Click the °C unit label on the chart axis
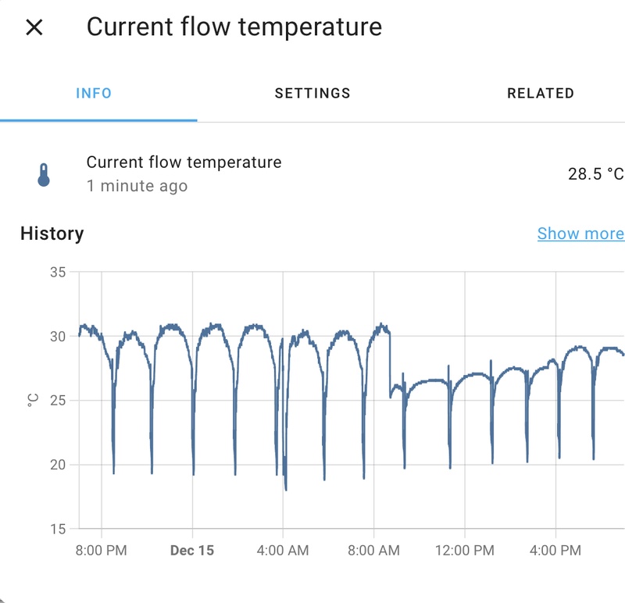The image size is (625, 603). 33,401
